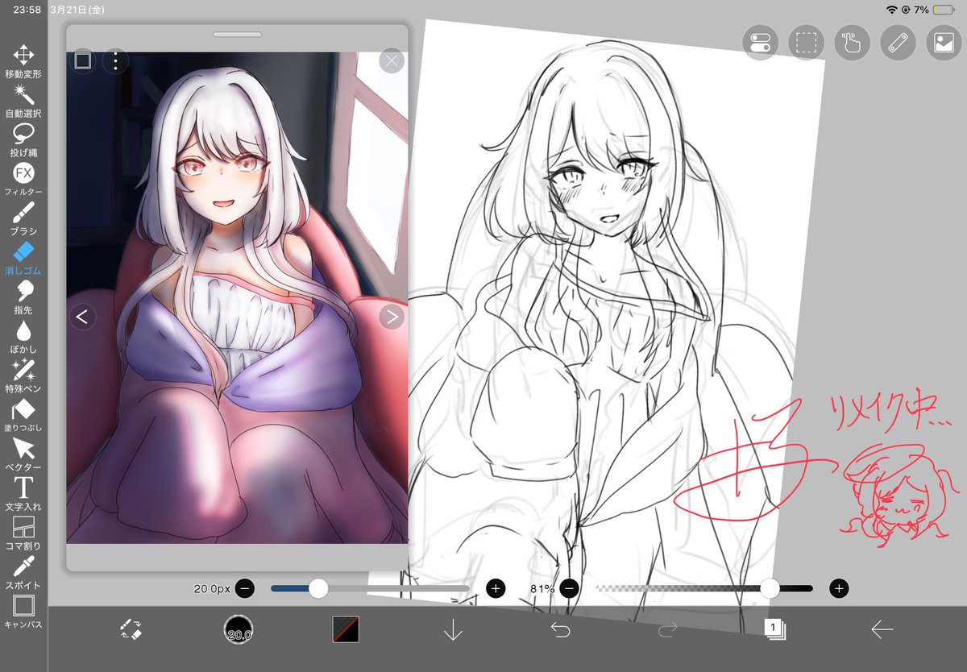Tap the reference window frame square icon

coord(82,60)
